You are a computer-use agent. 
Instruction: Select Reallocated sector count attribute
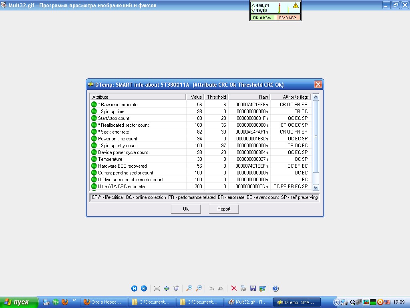click(201, 125)
